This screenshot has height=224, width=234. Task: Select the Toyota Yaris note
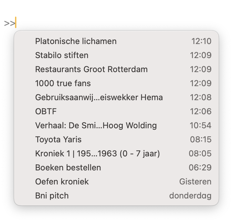click(58, 139)
